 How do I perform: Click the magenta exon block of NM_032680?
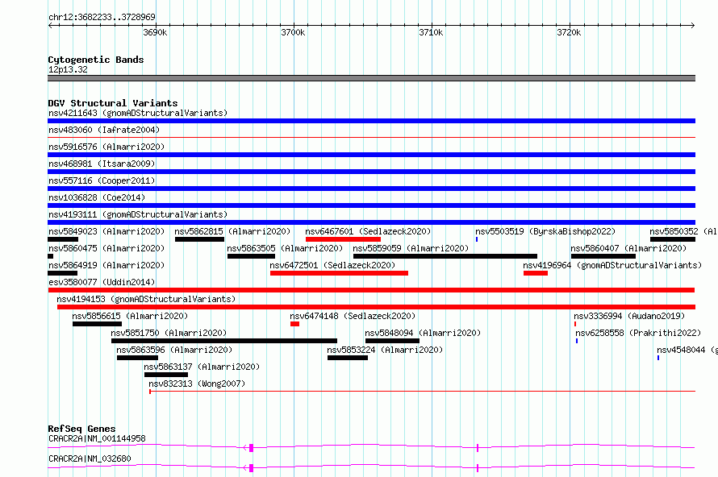click(252, 468)
